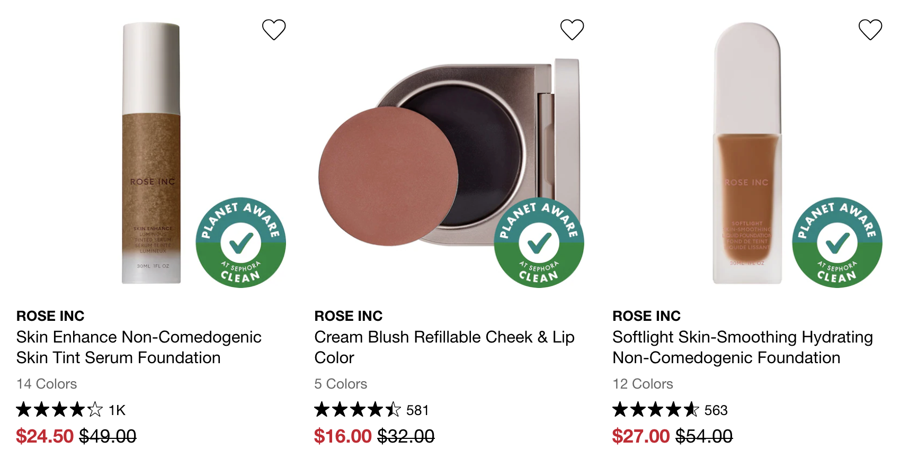Click the four-star rating with 1K reviews
Viewport: 909px width, 468px height.
[71, 410]
